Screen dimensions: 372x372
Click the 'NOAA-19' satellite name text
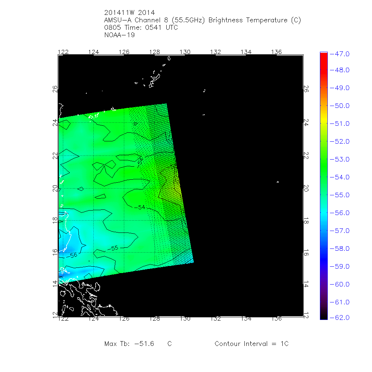pos(119,35)
